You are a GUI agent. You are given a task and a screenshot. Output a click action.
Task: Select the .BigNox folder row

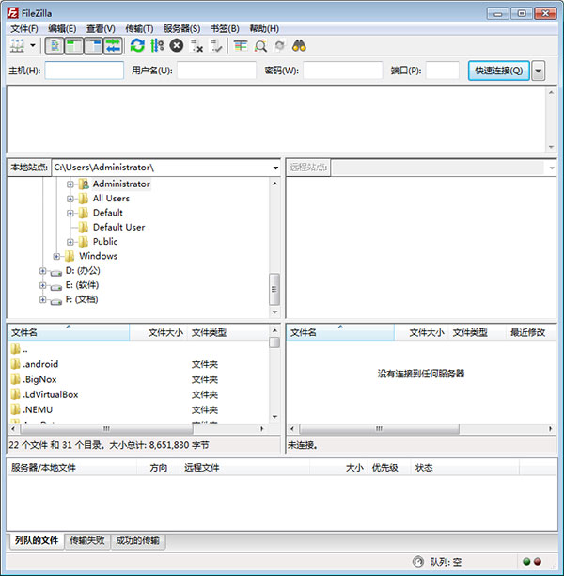pyautogui.click(x=138, y=379)
